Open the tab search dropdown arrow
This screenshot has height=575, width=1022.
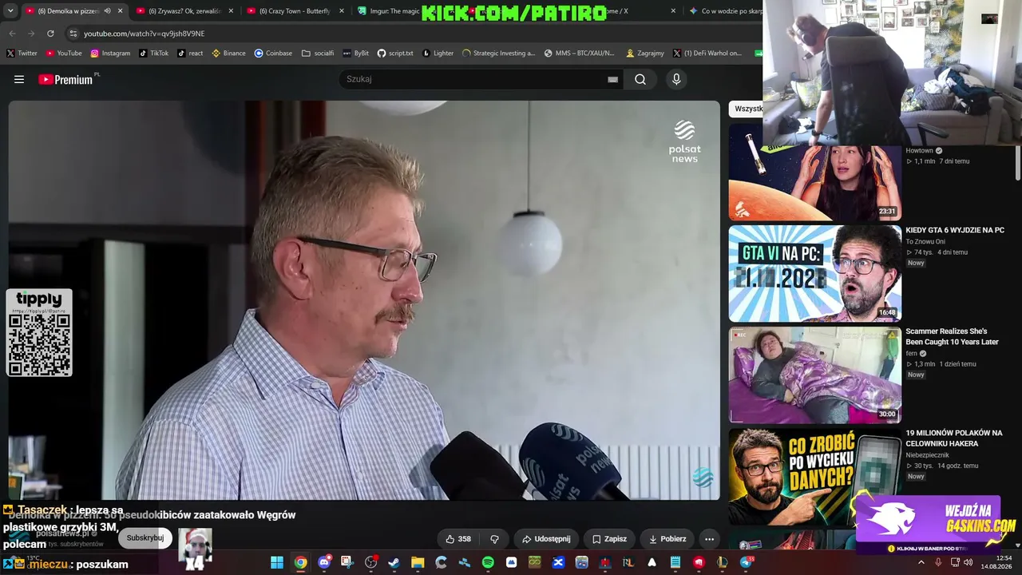point(10,11)
